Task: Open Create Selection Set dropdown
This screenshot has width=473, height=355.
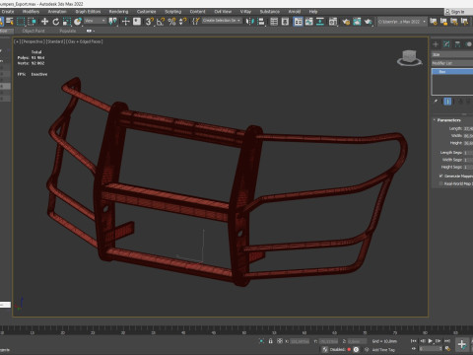Action: 222,21
